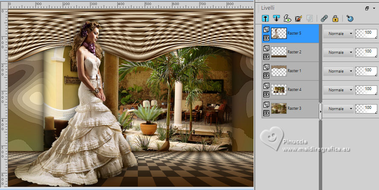This screenshot has height=190, width=379.
Task: Hide the Raster 3 layer
Action: pyautogui.click(x=266, y=113)
